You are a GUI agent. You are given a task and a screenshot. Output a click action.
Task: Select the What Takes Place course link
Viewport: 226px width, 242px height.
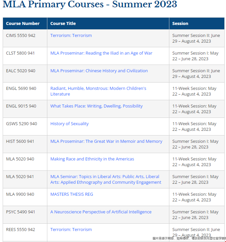pyautogui.click(x=96, y=106)
